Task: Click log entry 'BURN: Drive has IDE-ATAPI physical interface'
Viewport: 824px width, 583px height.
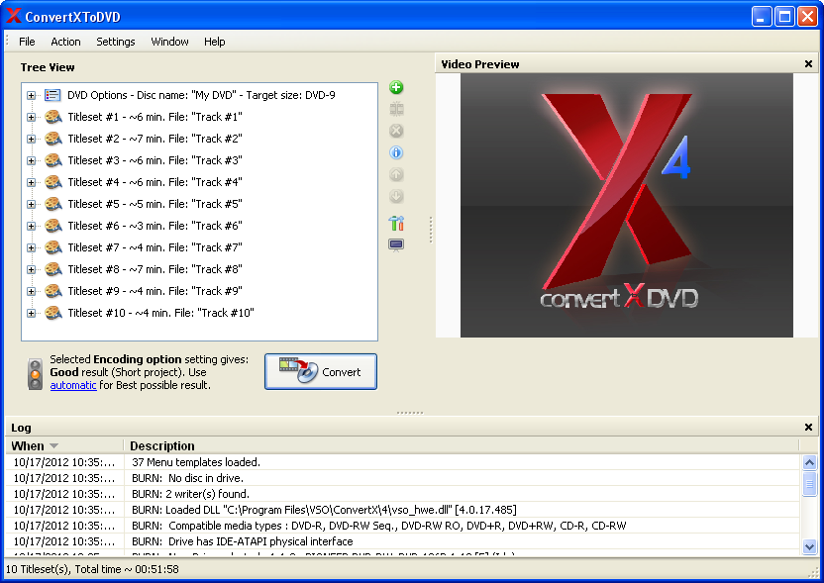Action: (x=243, y=541)
